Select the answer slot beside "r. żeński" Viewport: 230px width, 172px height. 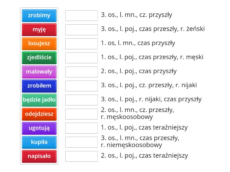81,30
